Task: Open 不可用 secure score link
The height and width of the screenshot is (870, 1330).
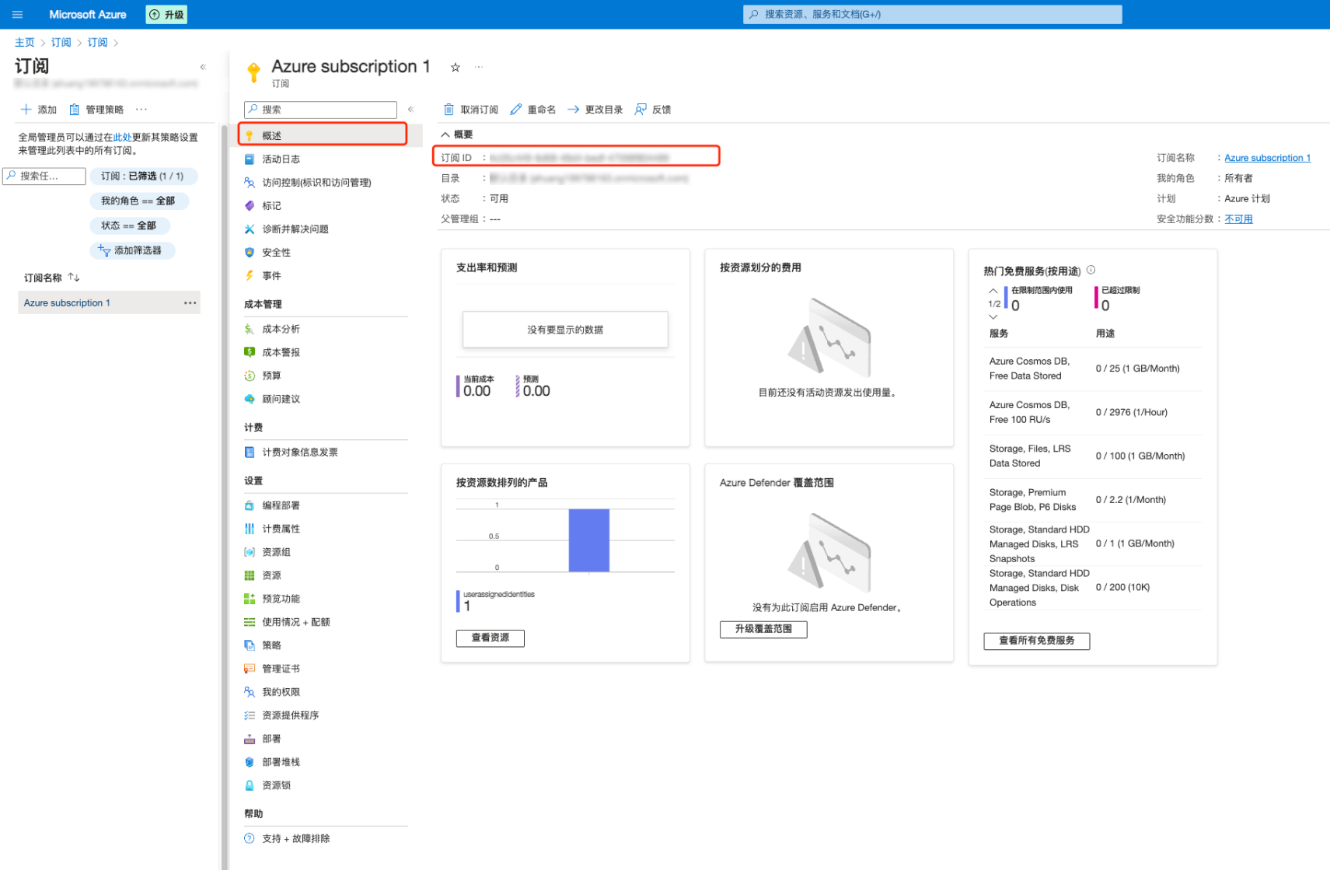Action: (1238, 219)
